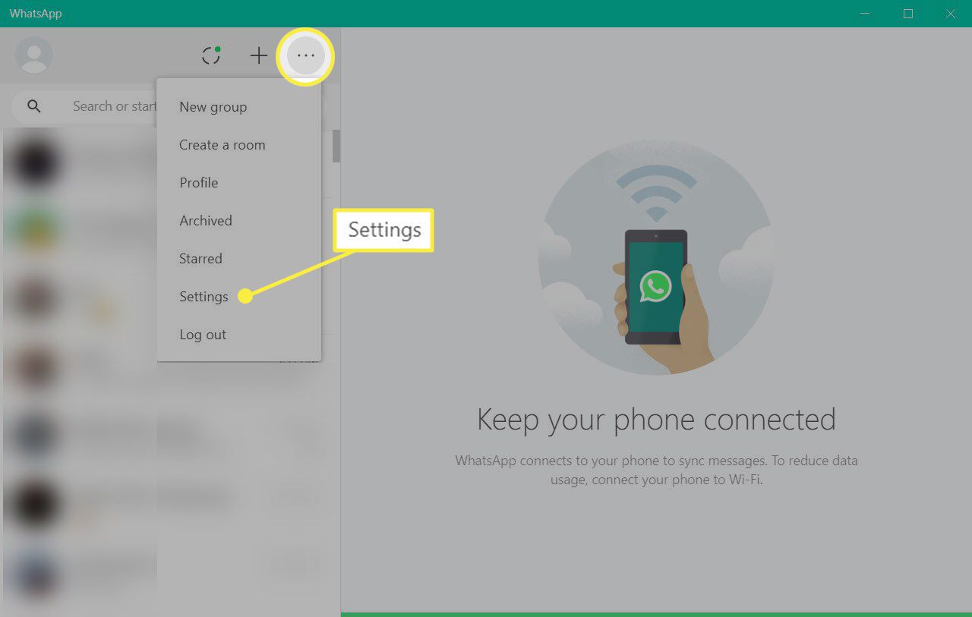
Task: Choose Log out from the menu
Action: point(203,335)
